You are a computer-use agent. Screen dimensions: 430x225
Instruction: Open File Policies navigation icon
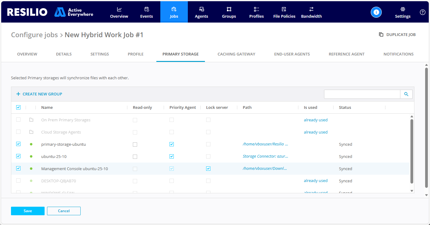tap(284, 9)
